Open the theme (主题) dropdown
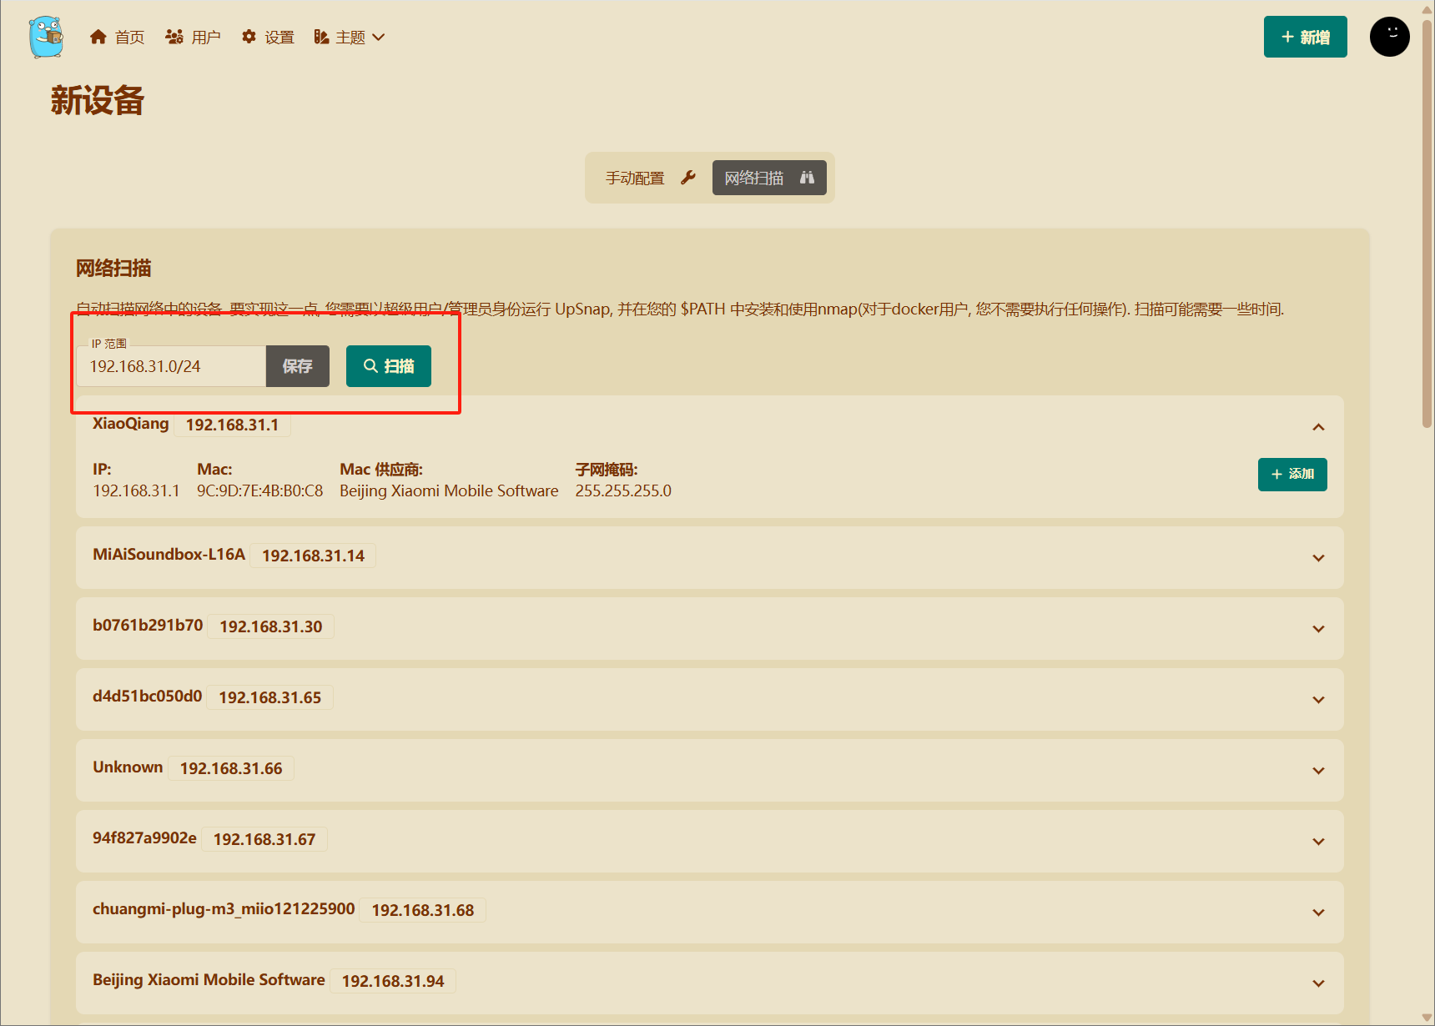This screenshot has height=1026, width=1435. (x=350, y=38)
